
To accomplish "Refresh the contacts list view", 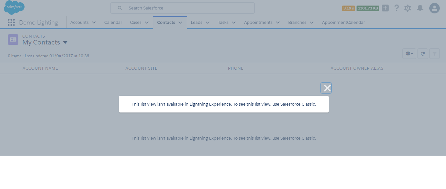I will tap(423, 54).
